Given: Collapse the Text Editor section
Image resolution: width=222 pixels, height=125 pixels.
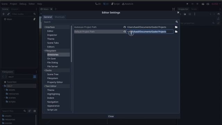Looking at the screenshot, I should [x=44, y=86].
